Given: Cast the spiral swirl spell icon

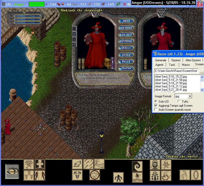Looking at the screenshot, I should click(137, 166).
